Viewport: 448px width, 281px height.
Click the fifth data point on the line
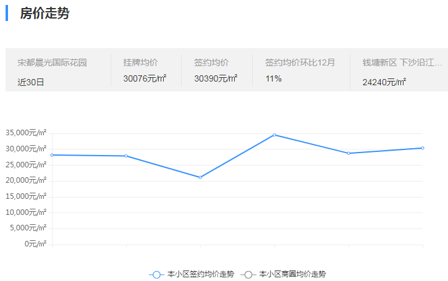point(349,153)
